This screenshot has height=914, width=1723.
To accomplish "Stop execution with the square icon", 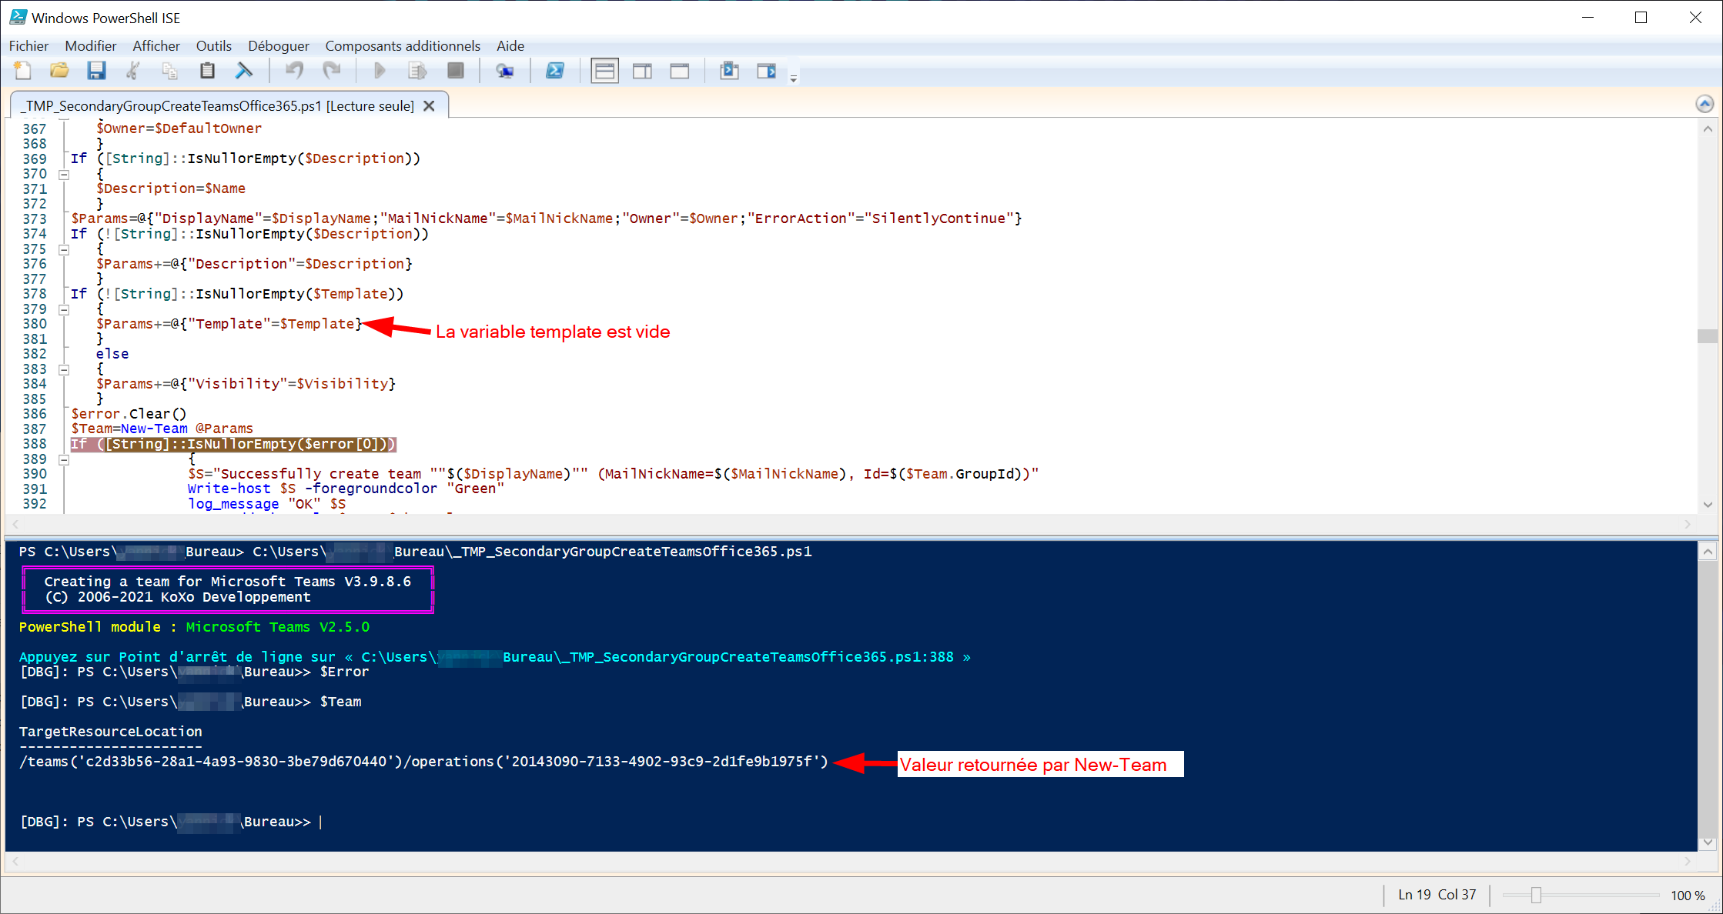I will (x=456, y=71).
